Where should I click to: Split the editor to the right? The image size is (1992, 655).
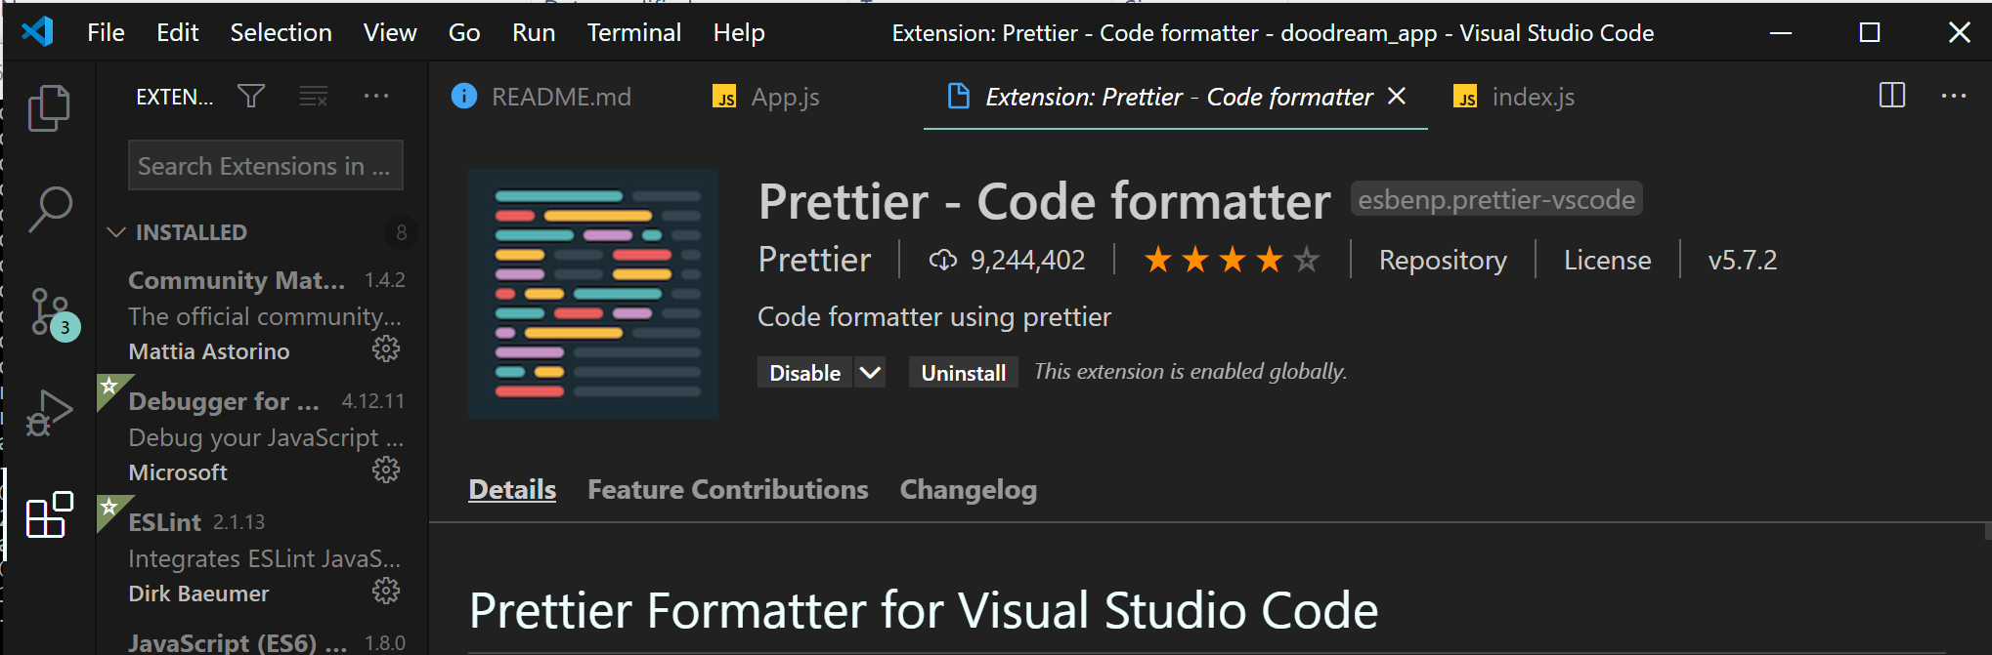click(x=1892, y=96)
